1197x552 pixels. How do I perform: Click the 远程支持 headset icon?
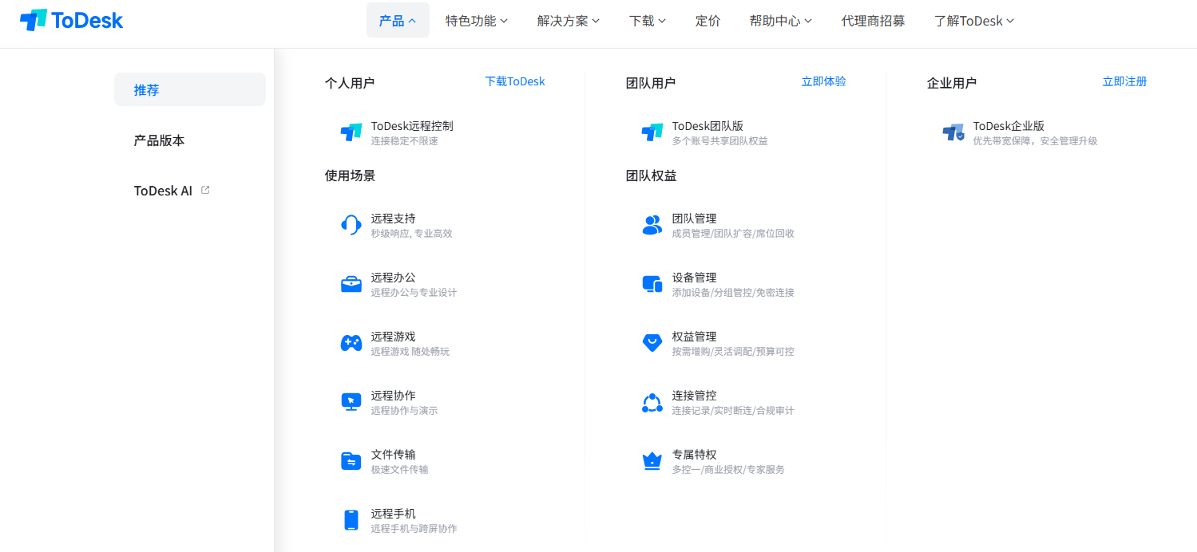click(351, 226)
